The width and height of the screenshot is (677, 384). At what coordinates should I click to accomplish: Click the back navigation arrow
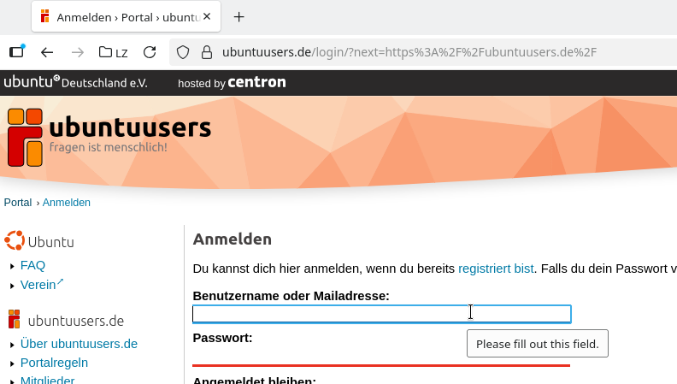point(47,52)
